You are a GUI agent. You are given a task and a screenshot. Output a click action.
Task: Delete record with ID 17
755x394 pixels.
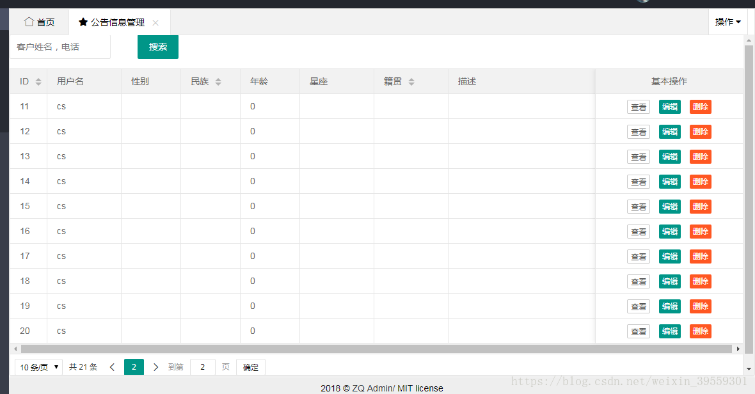(701, 257)
